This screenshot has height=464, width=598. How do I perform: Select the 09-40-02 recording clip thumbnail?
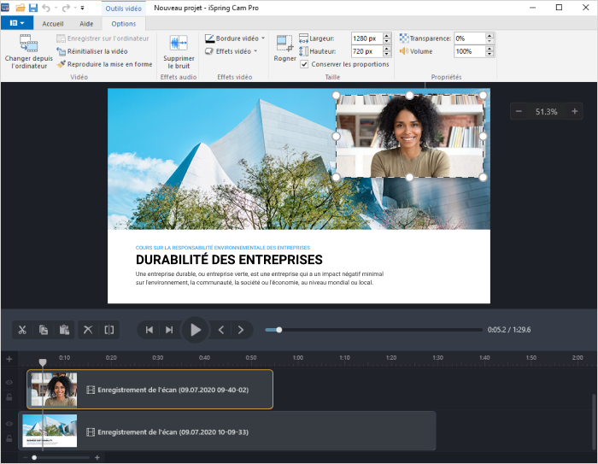(54, 390)
